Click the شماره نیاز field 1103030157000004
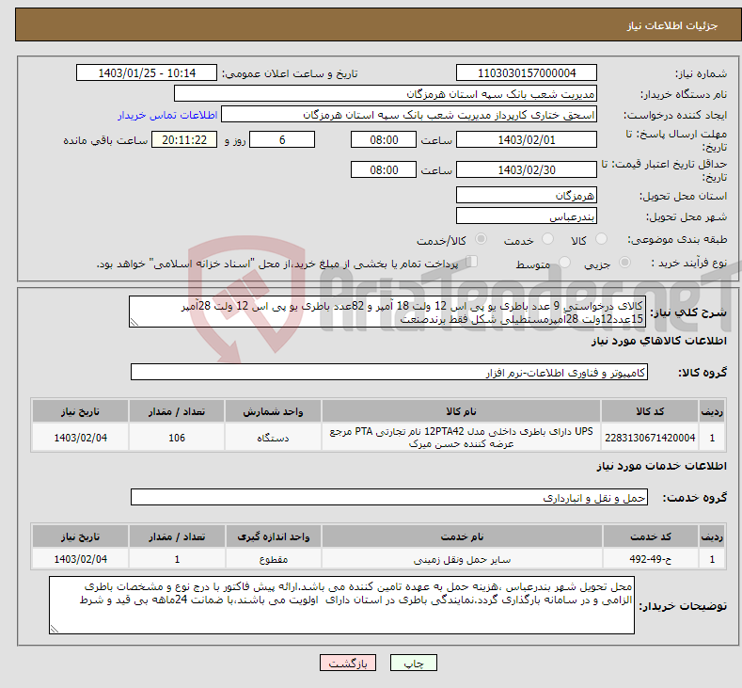The image size is (742, 688). [x=527, y=72]
